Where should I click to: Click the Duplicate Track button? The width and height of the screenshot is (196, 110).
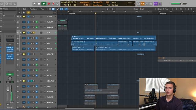[x=24, y=13]
